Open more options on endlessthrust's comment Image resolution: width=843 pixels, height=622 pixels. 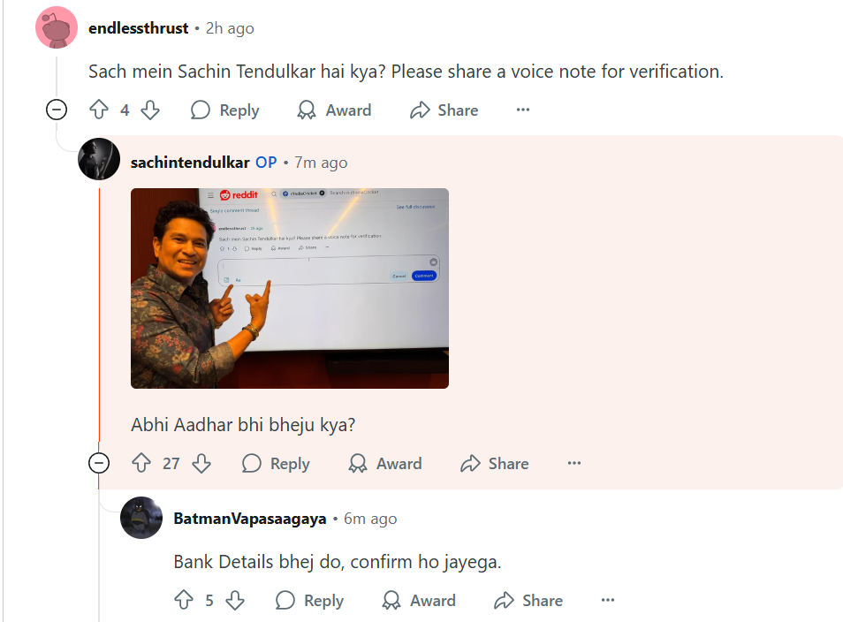click(x=523, y=110)
